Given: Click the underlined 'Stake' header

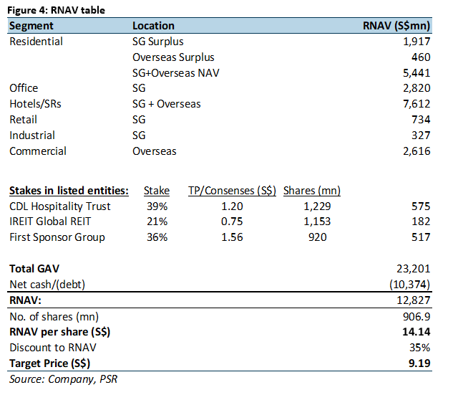Looking at the screenshot, I should click(x=157, y=191).
